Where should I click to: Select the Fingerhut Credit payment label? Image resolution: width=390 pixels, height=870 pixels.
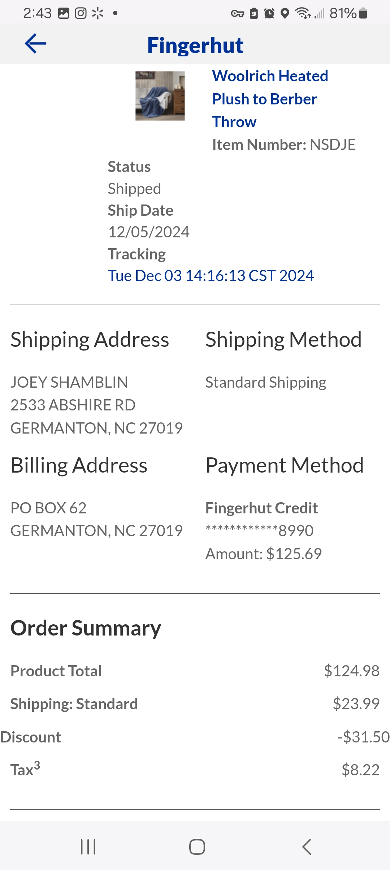tap(261, 508)
